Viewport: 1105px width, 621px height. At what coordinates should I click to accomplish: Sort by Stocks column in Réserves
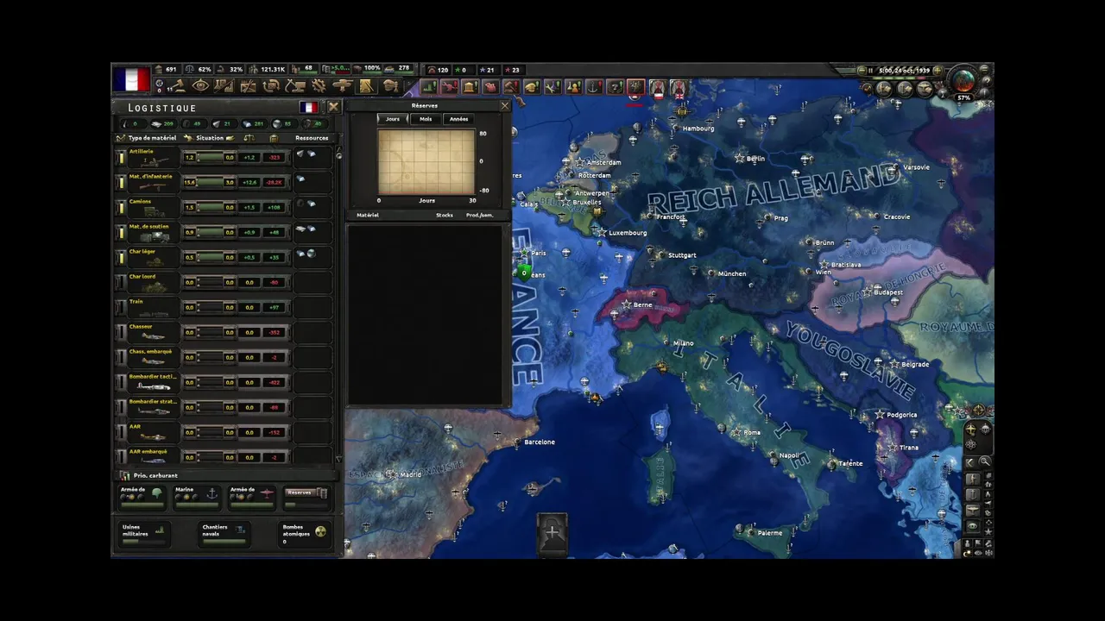[445, 215]
